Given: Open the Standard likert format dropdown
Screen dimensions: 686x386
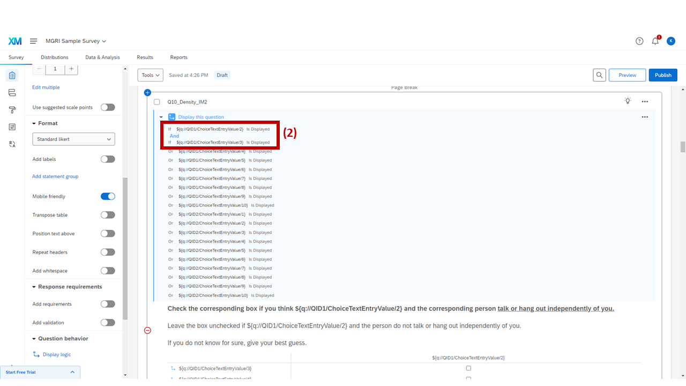Looking at the screenshot, I should 73,139.
